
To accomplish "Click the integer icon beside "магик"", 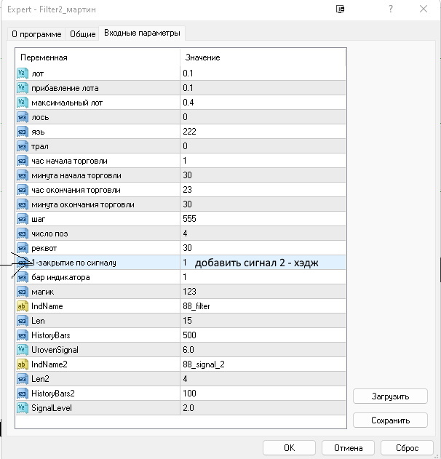I will [22, 292].
